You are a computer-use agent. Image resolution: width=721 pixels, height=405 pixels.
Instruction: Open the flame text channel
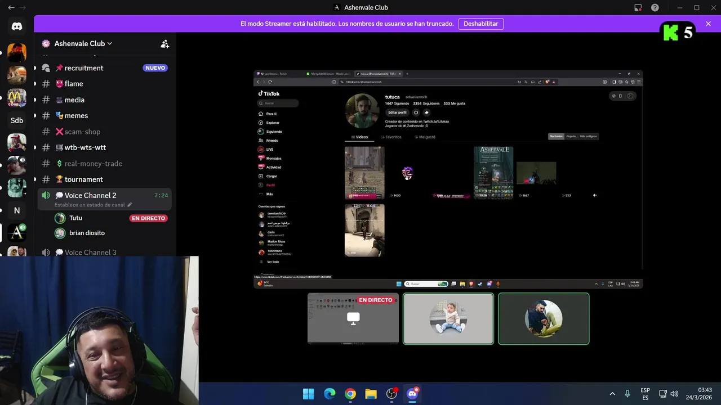(104, 84)
